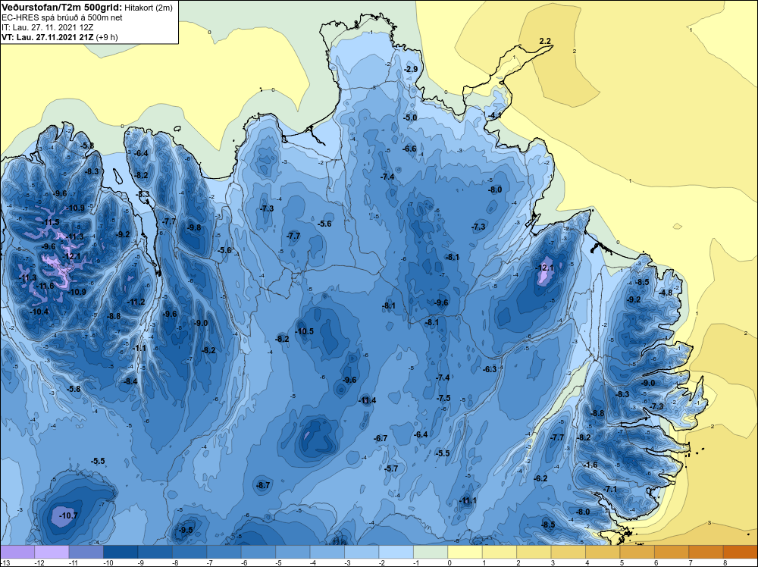Click the valid time line 'VT: Lau. 27.11.2021 21Z'
This screenshot has height=567, width=758.
pos(48,37)
